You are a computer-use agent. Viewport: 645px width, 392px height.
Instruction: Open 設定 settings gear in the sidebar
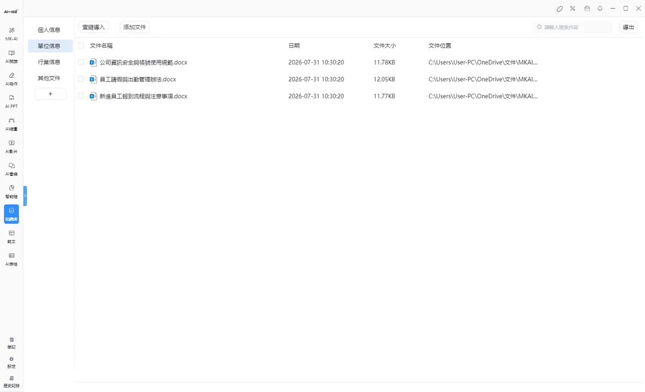pos(11,362)
